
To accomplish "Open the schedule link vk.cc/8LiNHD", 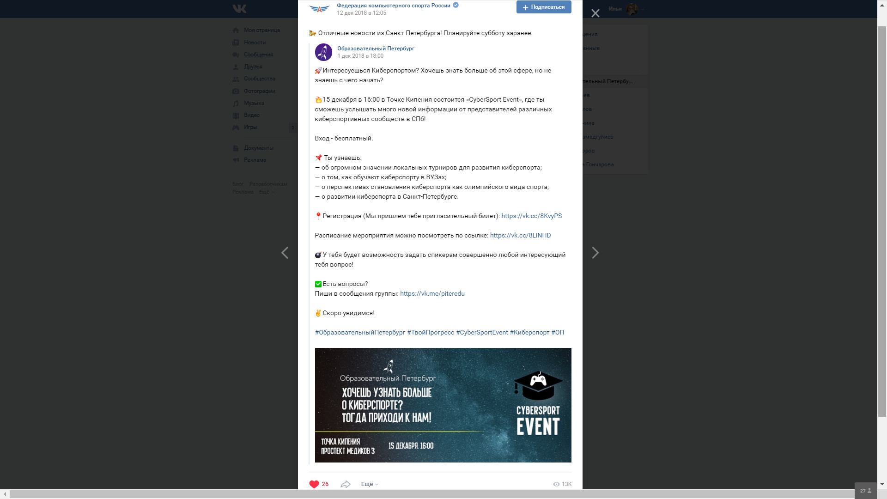I will [520, 235].
